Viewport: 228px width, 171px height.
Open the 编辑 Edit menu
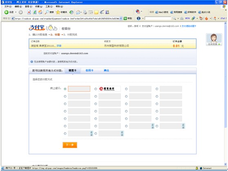[18, 7]
